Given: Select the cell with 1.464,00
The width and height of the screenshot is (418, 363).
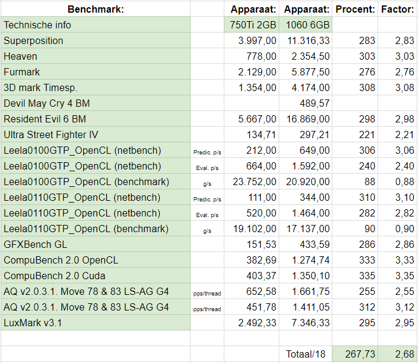Looking at the screenshot, I should tap(305, 213).
